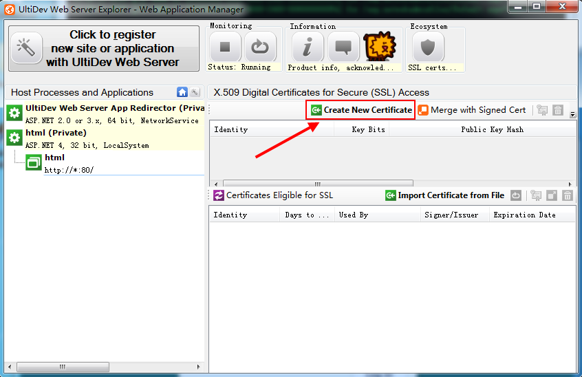This screenshot has width=582, height=377.
Task: Click the orange lion mascot icon
Action: [x=380, y=47]
